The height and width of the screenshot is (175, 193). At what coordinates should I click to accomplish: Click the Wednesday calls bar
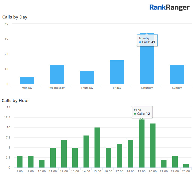(57, 74)
